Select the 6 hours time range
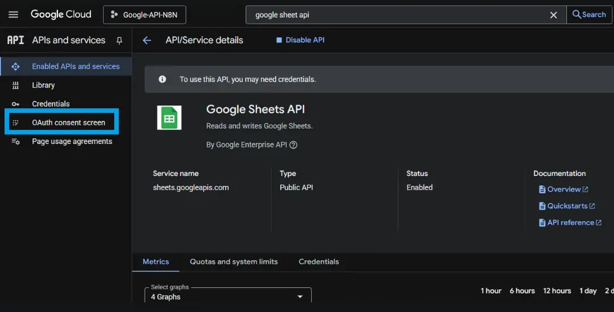614x312 pixels. (x=522, y=291)
